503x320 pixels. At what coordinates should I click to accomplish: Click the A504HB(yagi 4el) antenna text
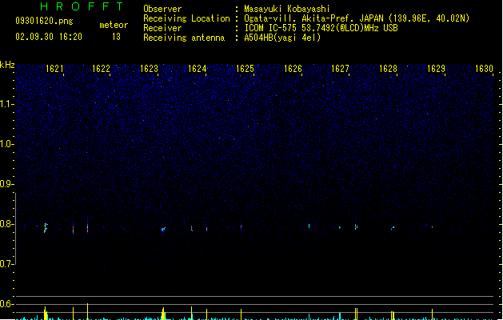tap(282, 38)
